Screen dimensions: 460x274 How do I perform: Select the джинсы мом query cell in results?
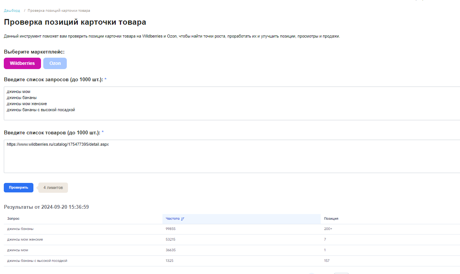tap(17, 250)
